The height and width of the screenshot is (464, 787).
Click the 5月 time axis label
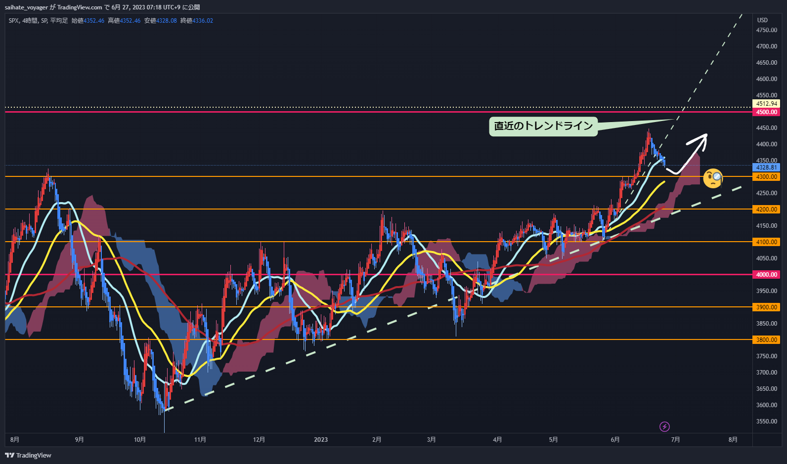554,440
